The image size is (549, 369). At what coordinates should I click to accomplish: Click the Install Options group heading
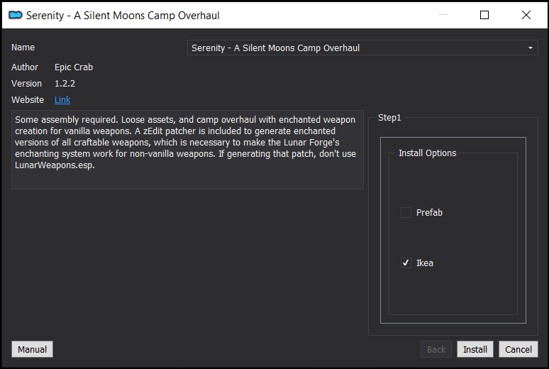coord(427,153)
